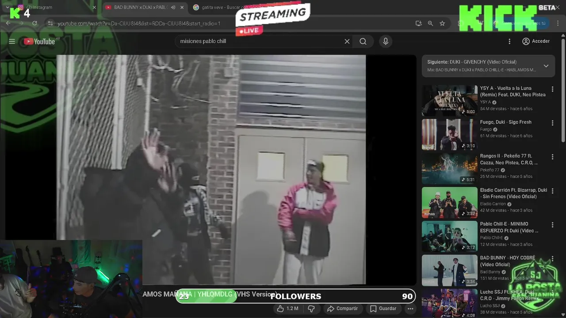Viewport: 566px width, 318px height.
Task: Play Eladio Carrión Sin Frenos thumbnail
Action: point(449,203)
